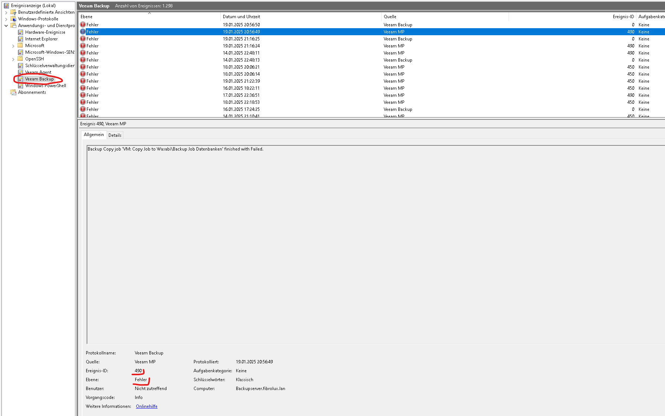Sort by Datum und Uhrzeit column
The width and height of the screenshot is (665, 416).
(x=301, y=17)
